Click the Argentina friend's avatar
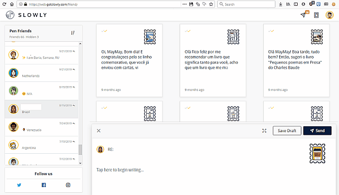The width and height of the screenshot is (339, 195). [x=13, y=145]
